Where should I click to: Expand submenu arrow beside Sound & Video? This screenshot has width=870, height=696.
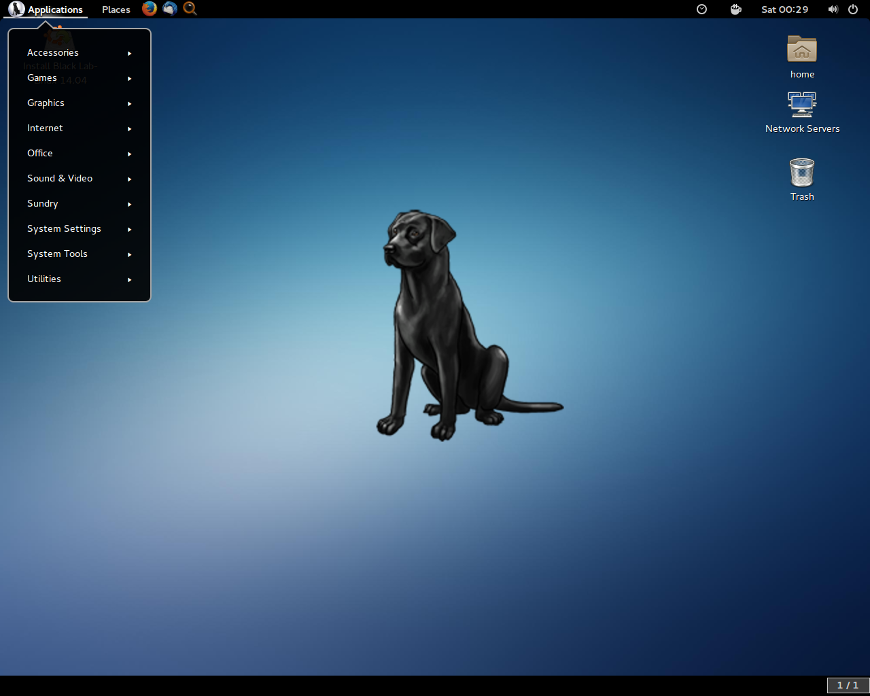click(129, 179)
